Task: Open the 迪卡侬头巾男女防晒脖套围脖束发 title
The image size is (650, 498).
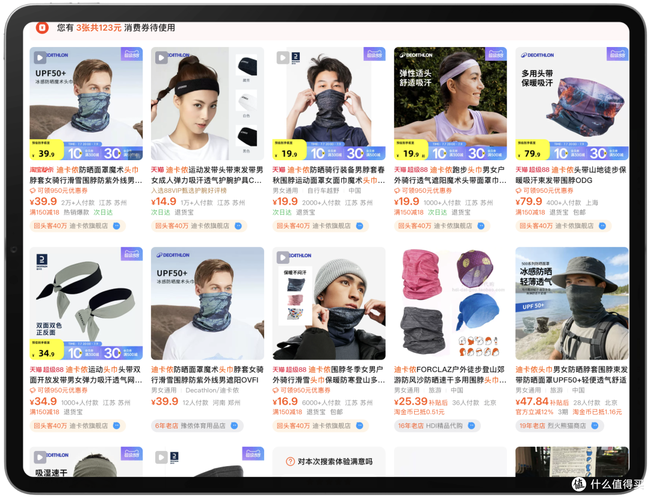Action: point(572,375)
